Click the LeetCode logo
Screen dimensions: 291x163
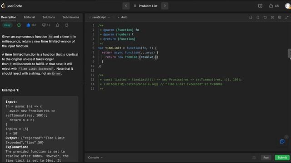coord(11,6)
